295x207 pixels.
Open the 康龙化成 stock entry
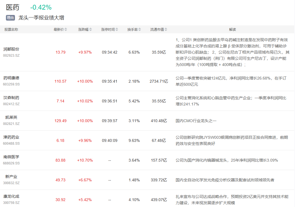[x=11, y=196]
